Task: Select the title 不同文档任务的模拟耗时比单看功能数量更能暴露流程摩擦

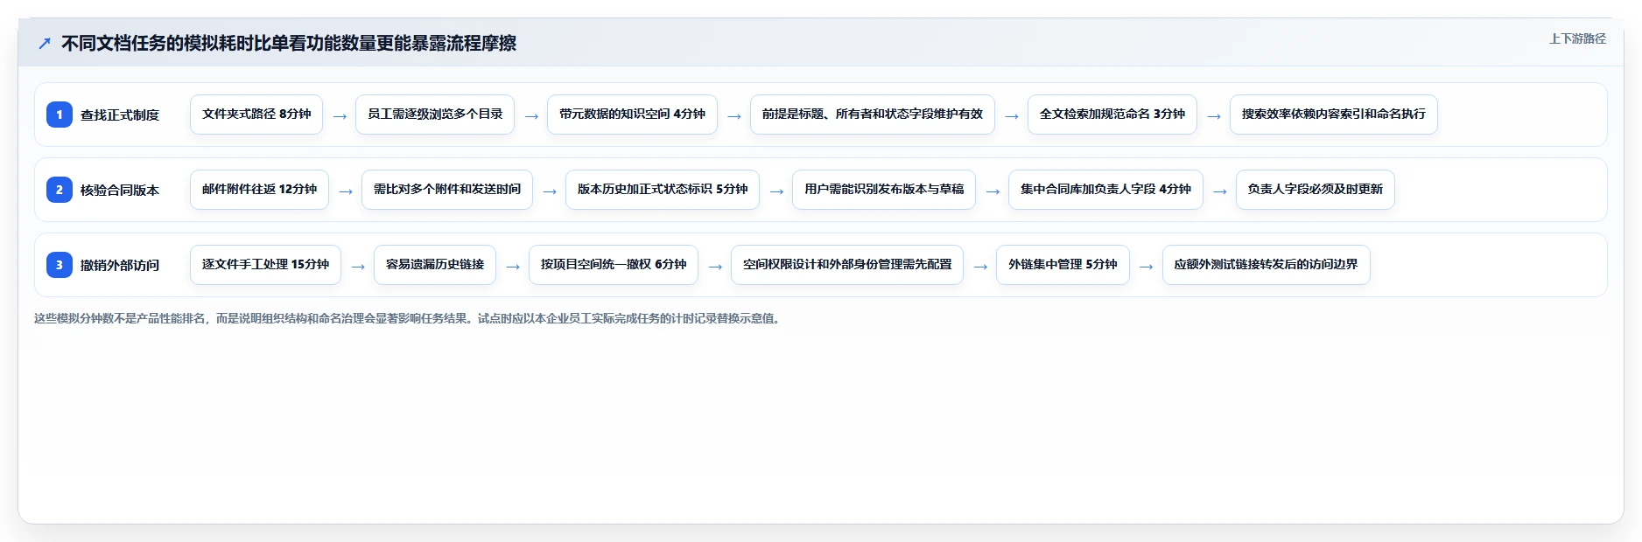Action: point(289,43)
